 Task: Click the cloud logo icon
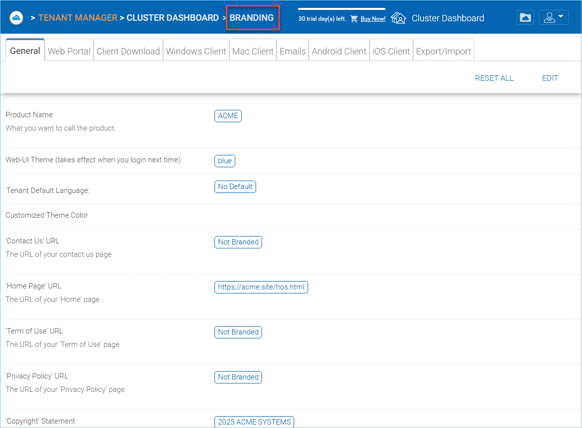16,17
